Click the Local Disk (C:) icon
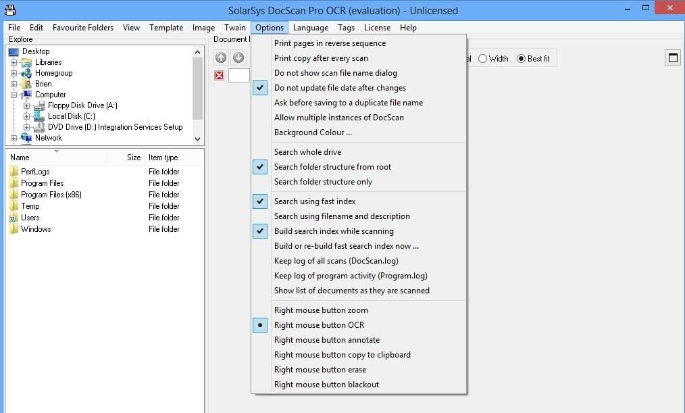 pos(39,116)
